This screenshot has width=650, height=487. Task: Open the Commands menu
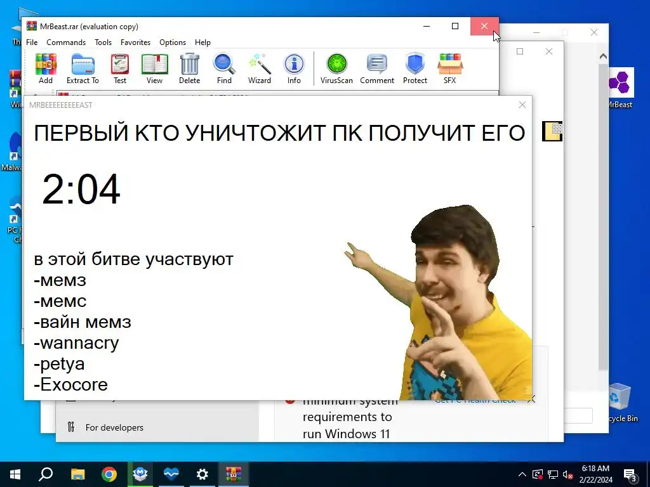pos(66,42)
